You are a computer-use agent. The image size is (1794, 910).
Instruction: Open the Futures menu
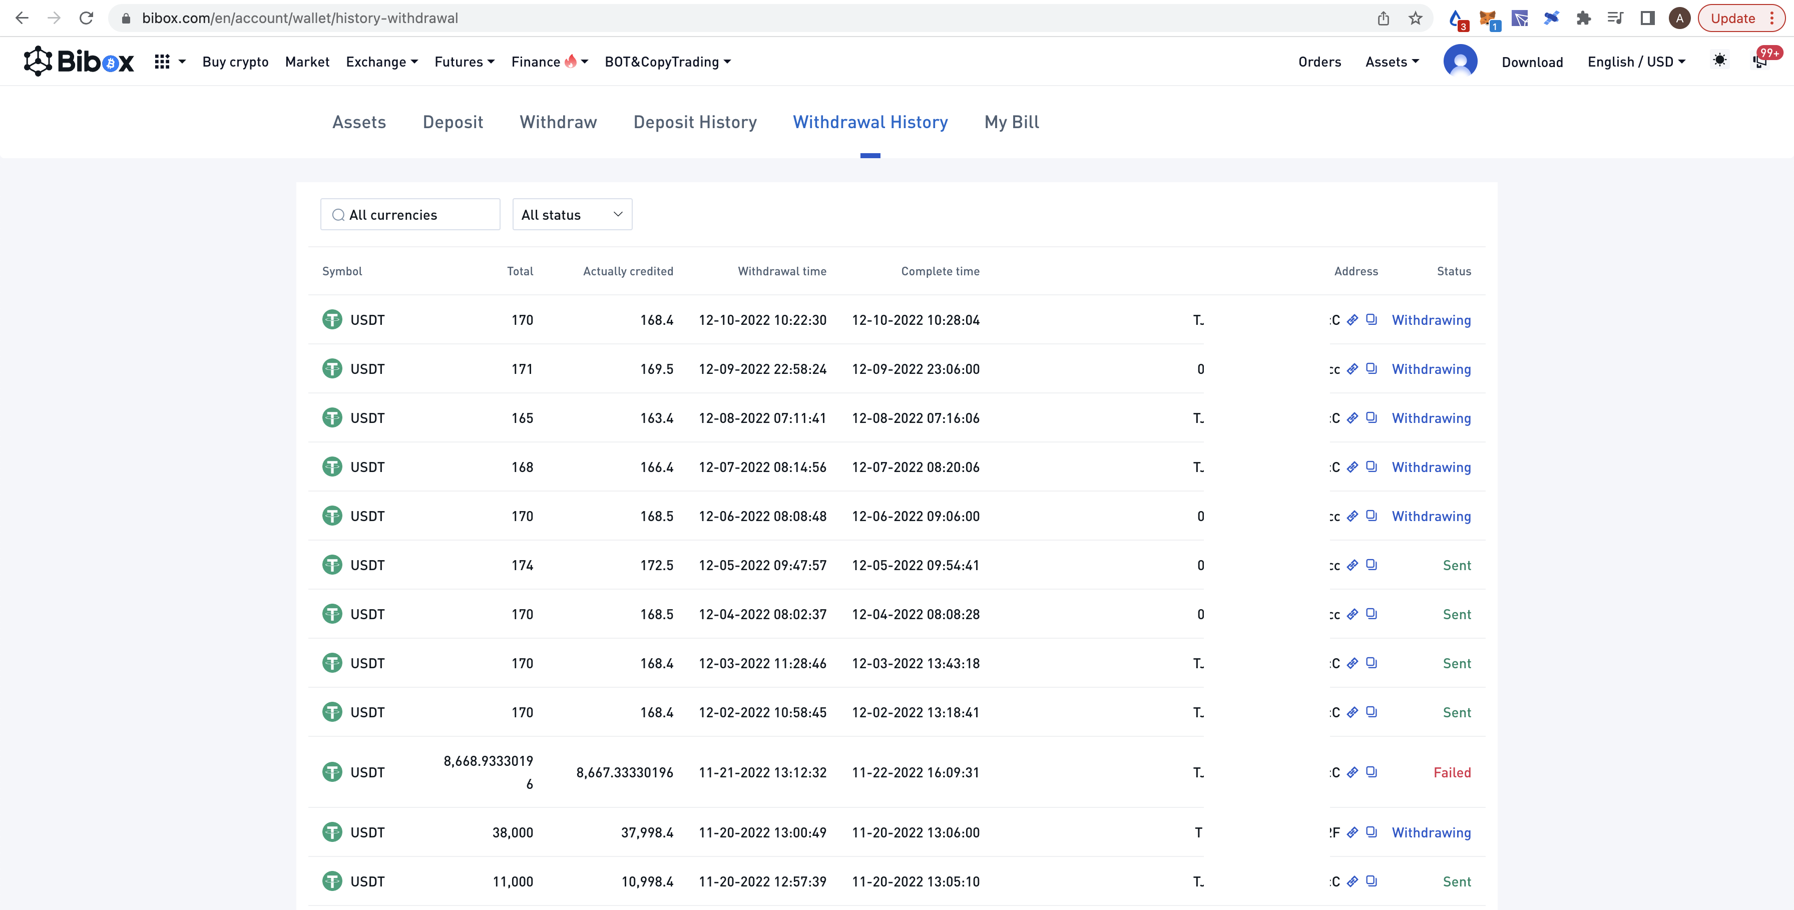pos(464,61)
